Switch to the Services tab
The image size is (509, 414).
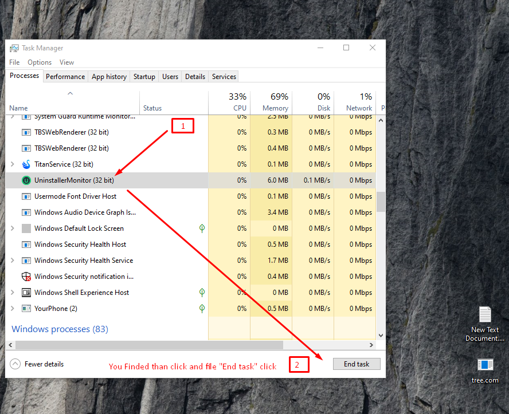[x=224, y=77]
